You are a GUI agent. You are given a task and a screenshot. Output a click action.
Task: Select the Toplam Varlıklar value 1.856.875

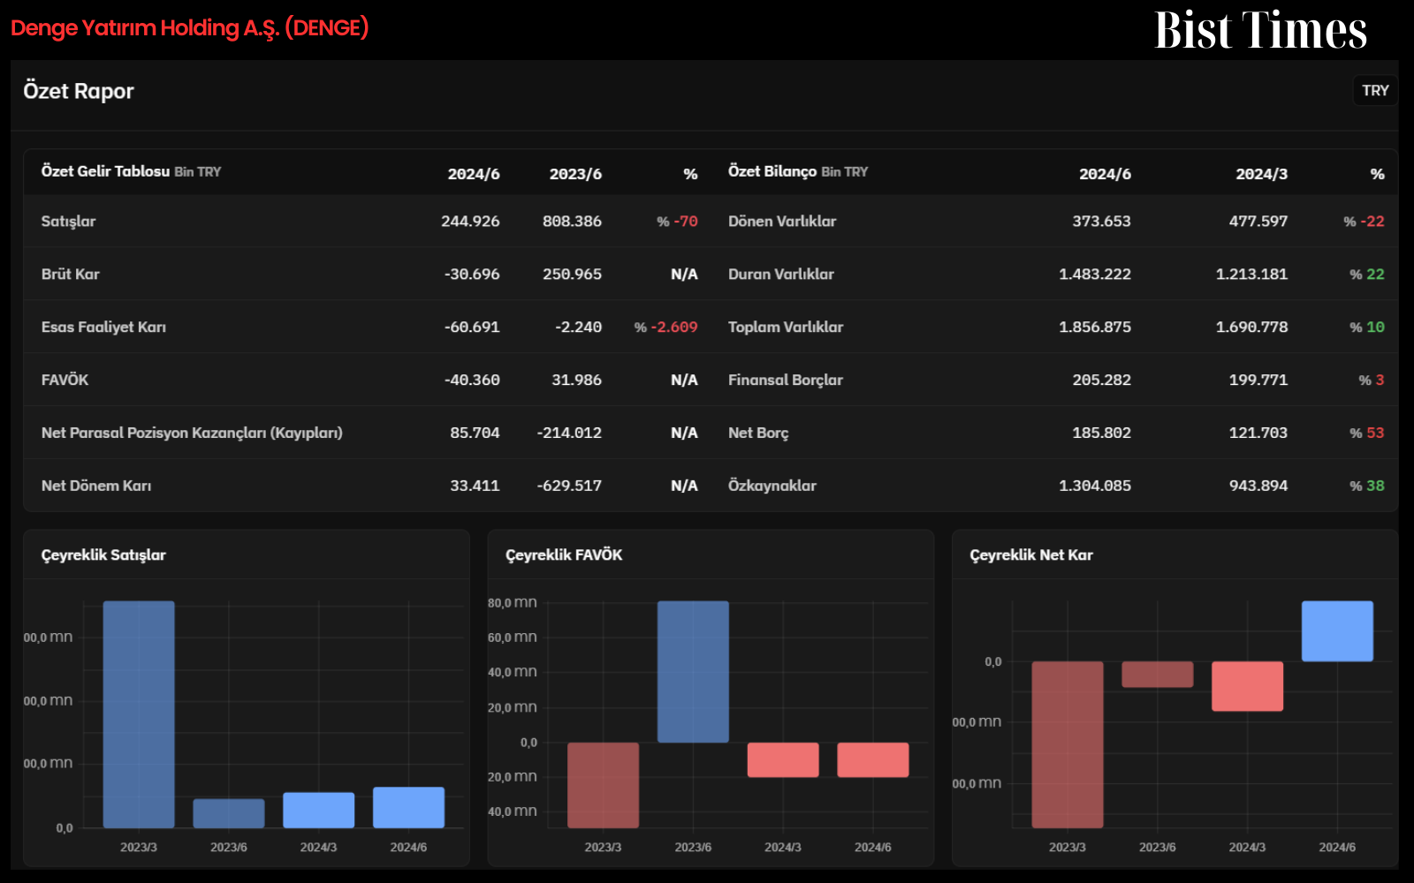click(1095, 327)
